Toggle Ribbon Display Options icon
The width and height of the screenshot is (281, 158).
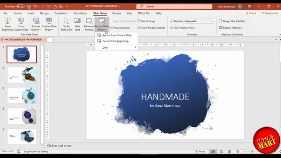[x=249, y=7]
